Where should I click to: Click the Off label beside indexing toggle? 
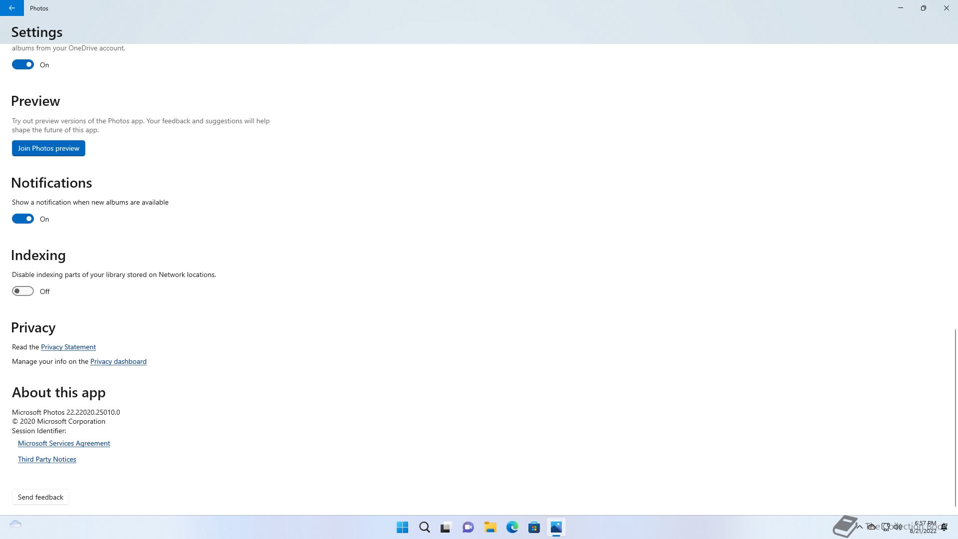click(x=45, y=291)
